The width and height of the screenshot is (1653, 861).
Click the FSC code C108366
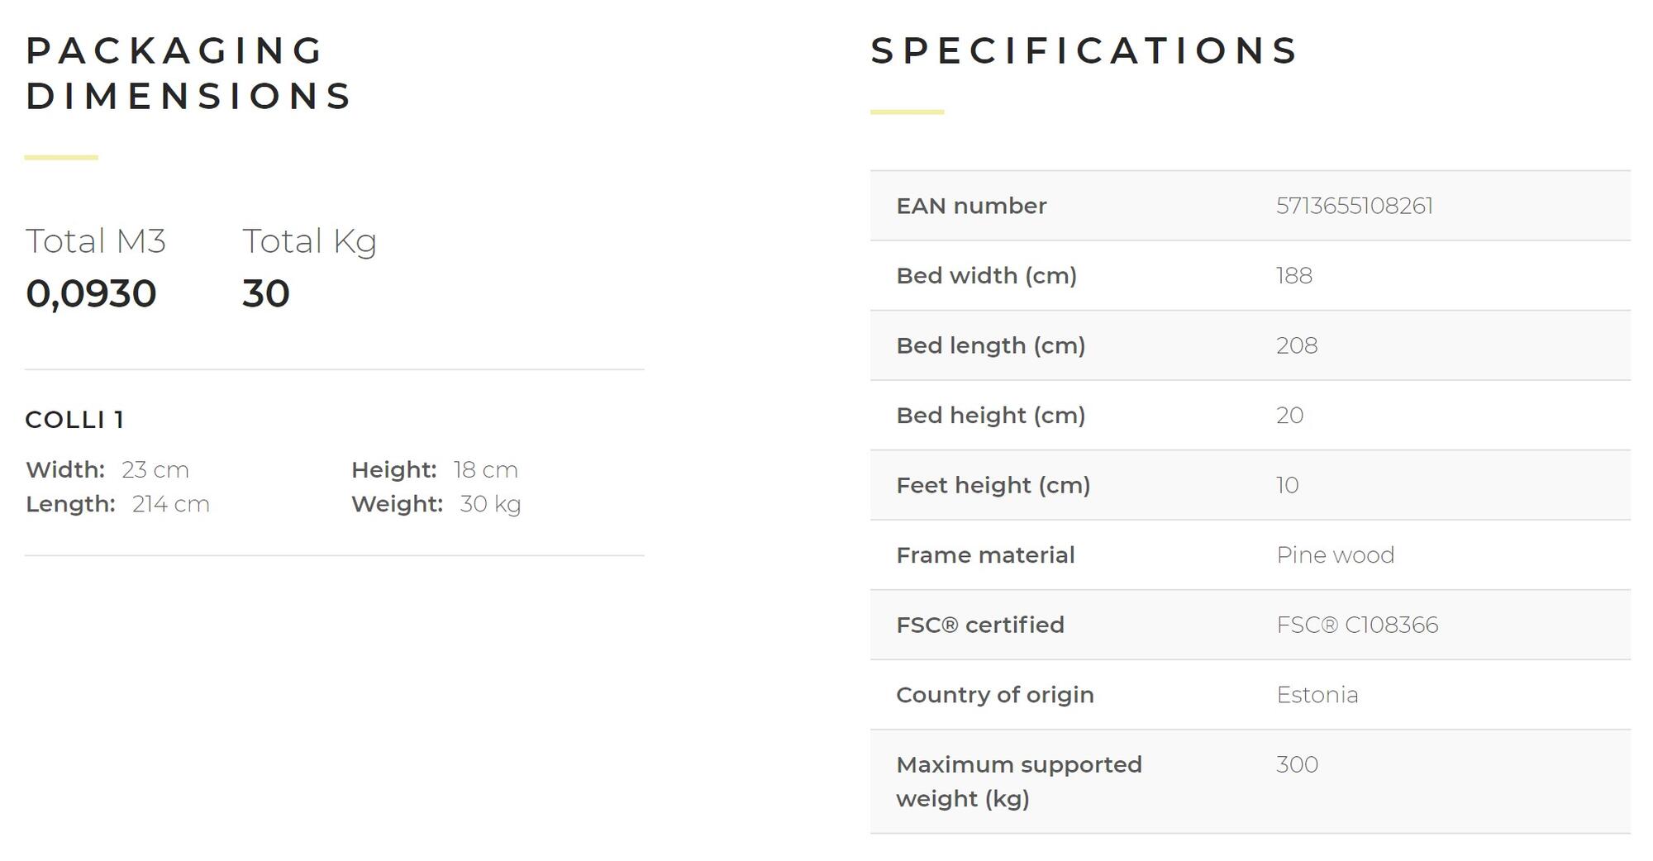(1357, 625)
